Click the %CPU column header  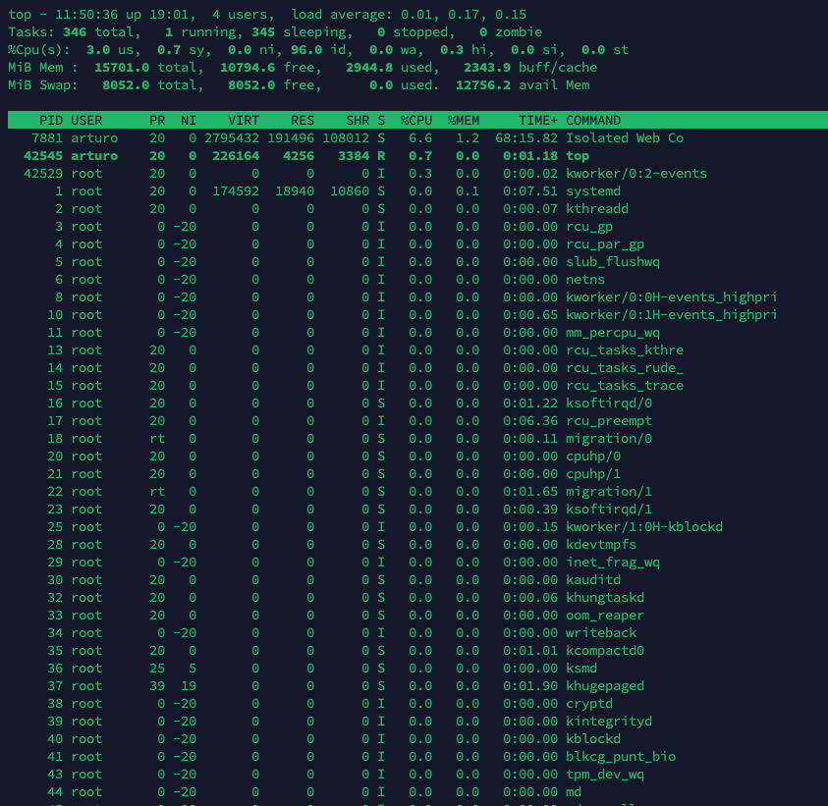[416, 120]
